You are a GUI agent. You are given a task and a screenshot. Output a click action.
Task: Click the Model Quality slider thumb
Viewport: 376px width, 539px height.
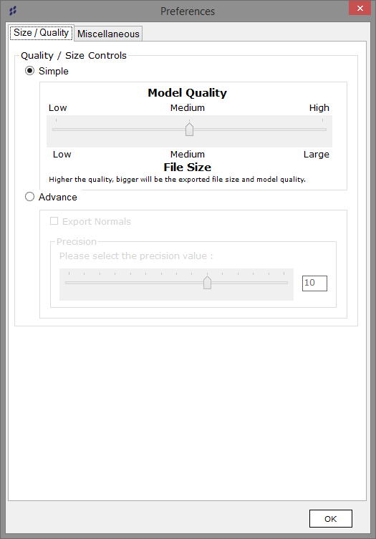189,130
